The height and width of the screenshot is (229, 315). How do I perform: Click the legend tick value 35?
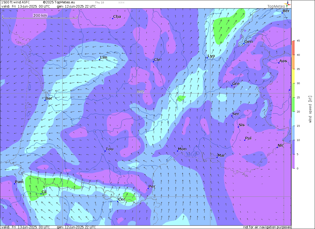[298, 69]
